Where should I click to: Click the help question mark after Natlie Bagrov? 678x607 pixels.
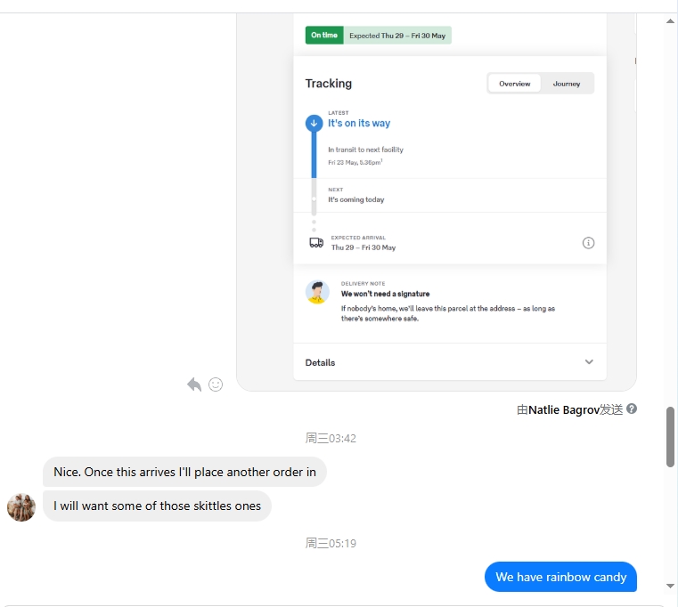click(x=632, y=409)
